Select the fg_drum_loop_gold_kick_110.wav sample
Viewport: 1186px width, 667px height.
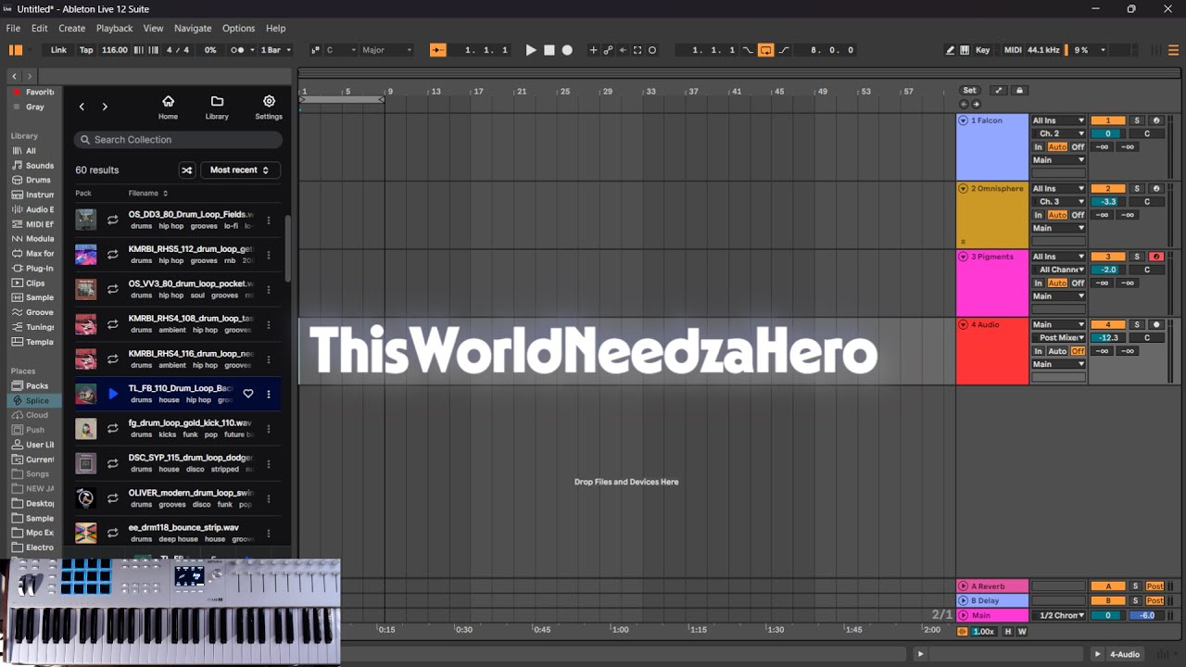pyautogui.click(x=178, y=429)
